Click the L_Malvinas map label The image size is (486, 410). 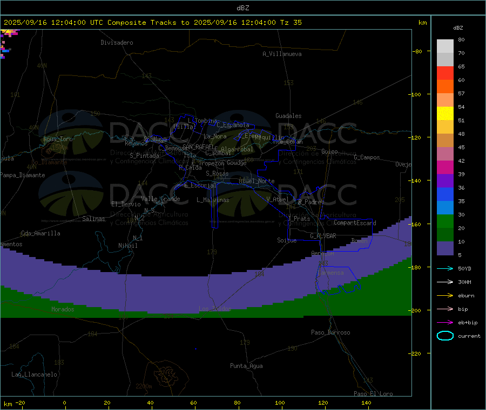click(213, 200)
